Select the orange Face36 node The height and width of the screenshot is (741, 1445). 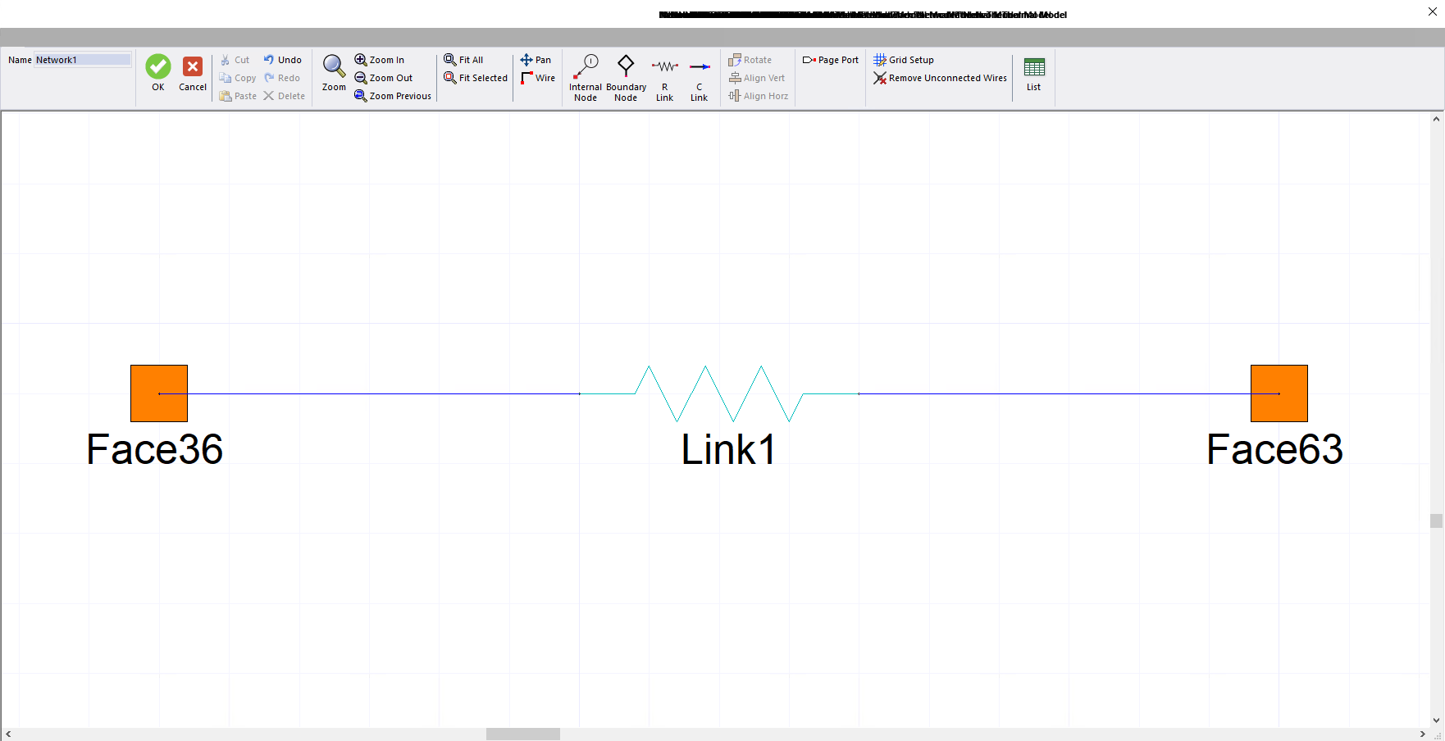159,393
